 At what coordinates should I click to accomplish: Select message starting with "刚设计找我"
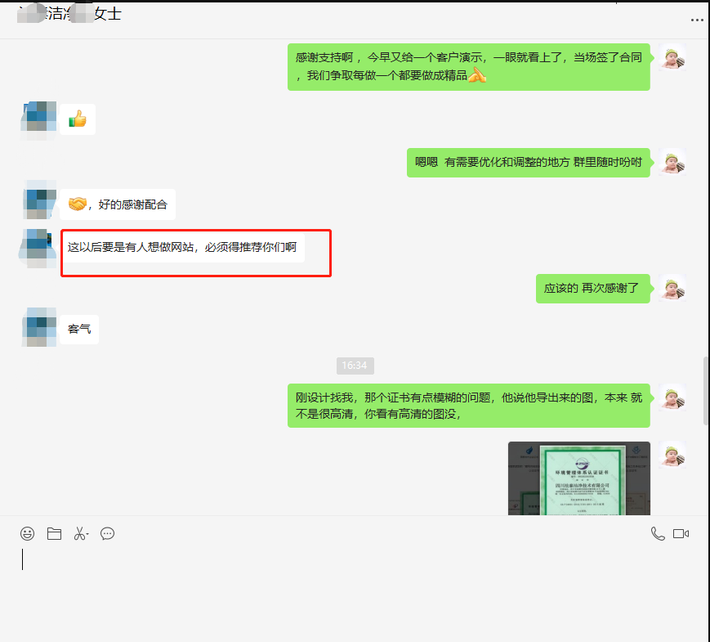(468, 406)
